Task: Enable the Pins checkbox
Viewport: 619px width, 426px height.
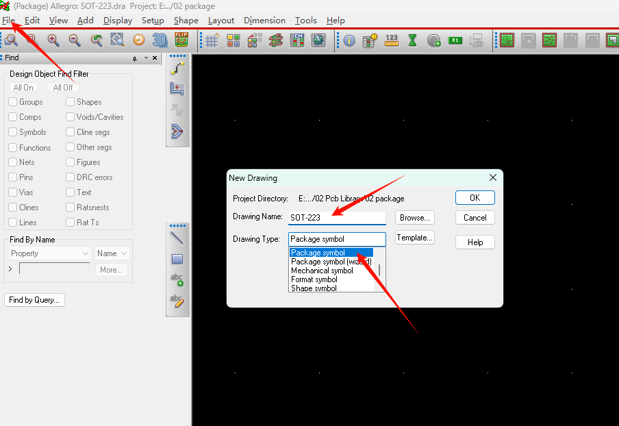Action: coord(12,177)
